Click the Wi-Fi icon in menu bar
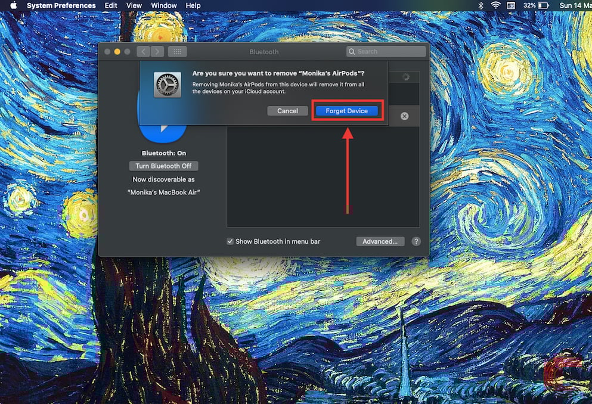Image resolution: width=592 pixels, height=404 pixels. tap(495, 5)
